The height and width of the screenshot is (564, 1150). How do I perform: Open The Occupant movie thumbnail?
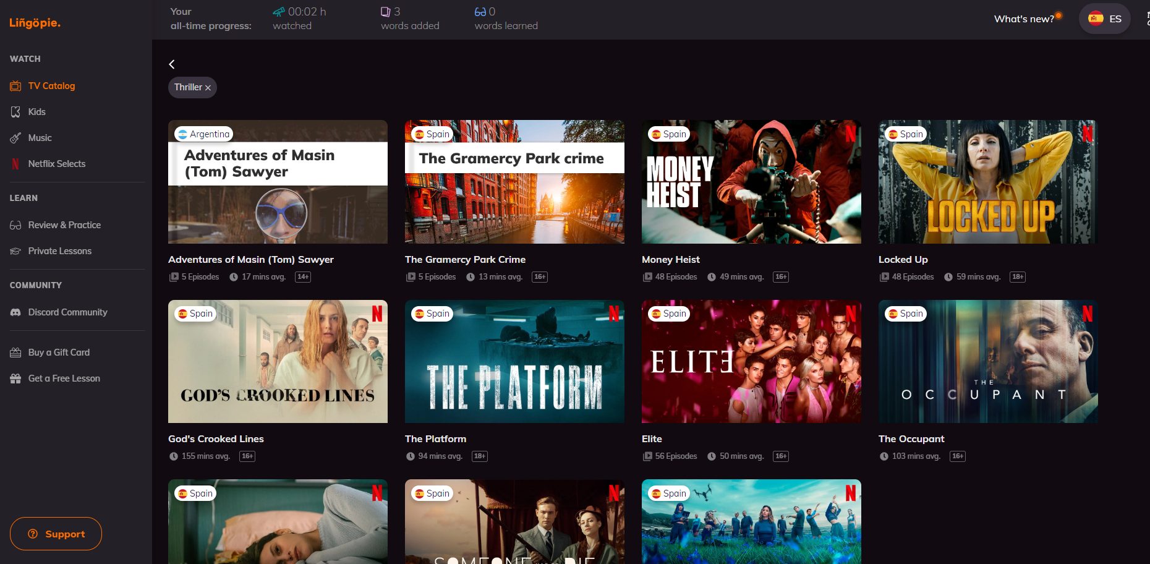[988, 362]
